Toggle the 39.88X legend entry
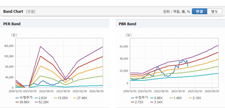The image size is (225, 108). click(22, 102)
